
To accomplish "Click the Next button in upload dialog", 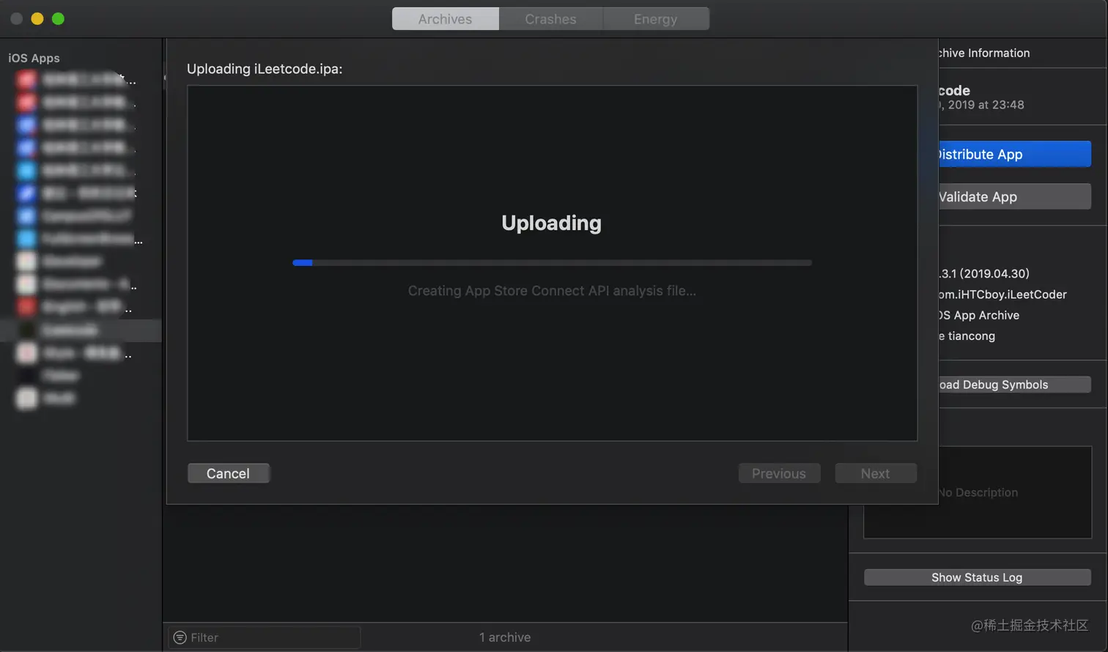I will [876, 473].
